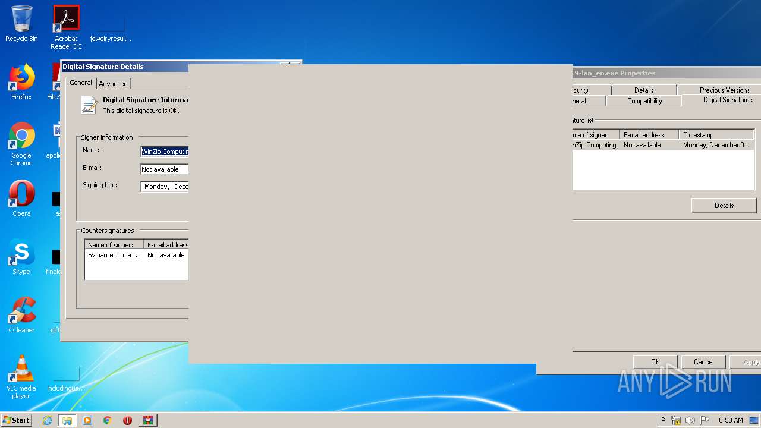Open Windows Media Player taskbar icon
This screenshot has height=428, width=761.
click(87, 420)
